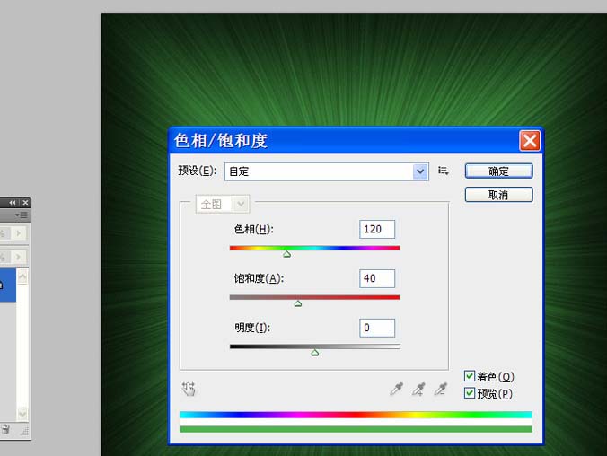The height and width of the screenshot is (456, 607).
Task: Collapse the left panel with double-arrow icon
Action: coord(13,203)
